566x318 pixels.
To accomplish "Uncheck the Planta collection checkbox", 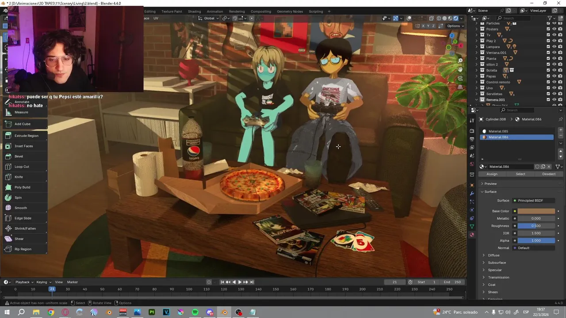I will click(548, 58).
